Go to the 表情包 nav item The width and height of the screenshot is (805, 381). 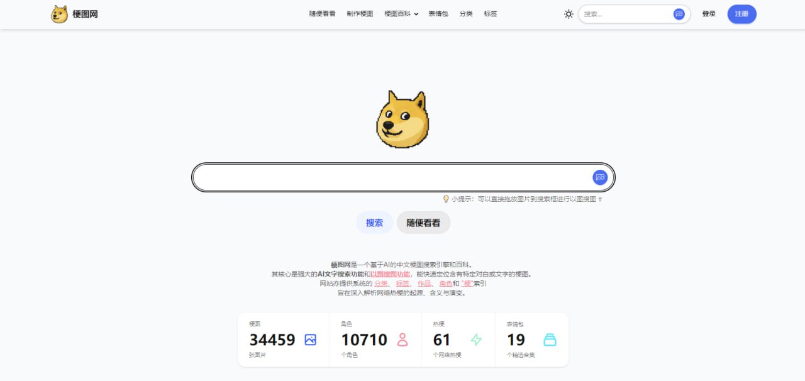438,14
